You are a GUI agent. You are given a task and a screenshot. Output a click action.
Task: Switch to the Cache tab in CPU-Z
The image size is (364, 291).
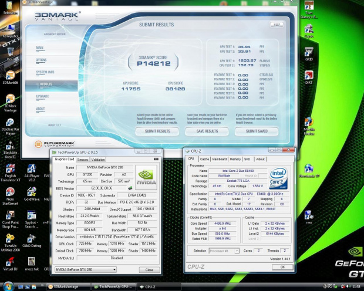pyautogui.click(x=204, y=159)
